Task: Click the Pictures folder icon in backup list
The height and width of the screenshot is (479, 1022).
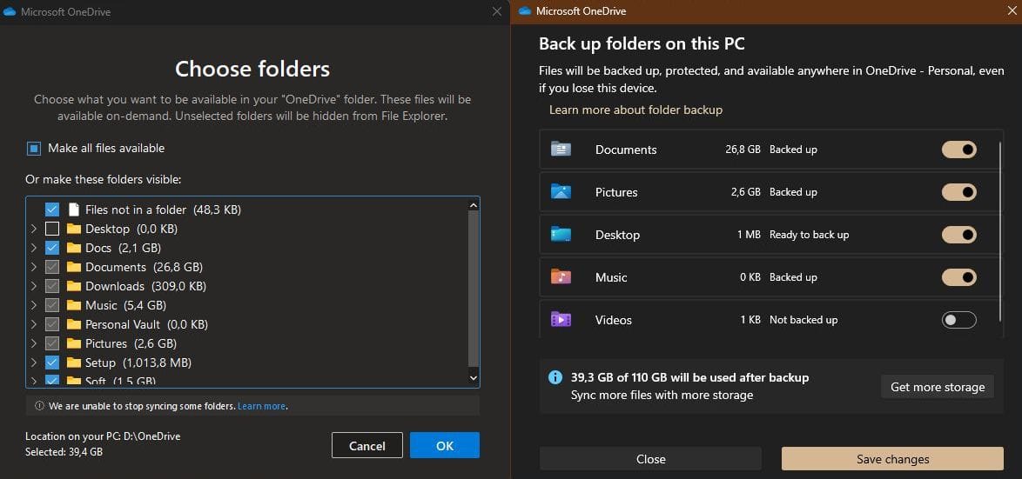Action: point(561,192)
